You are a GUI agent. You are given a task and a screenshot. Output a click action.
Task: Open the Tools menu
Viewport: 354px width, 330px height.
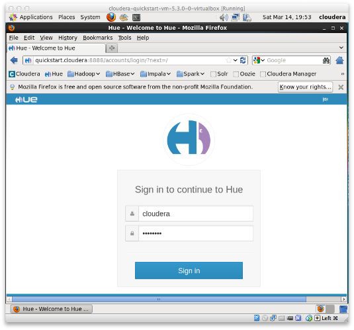point(124,38)
